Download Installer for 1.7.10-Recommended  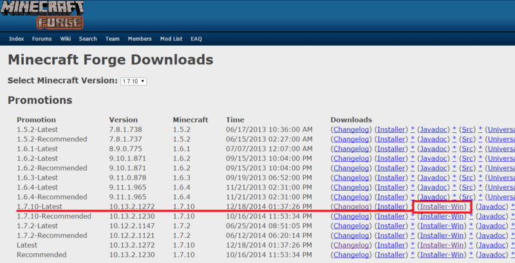tap(391, 217)
